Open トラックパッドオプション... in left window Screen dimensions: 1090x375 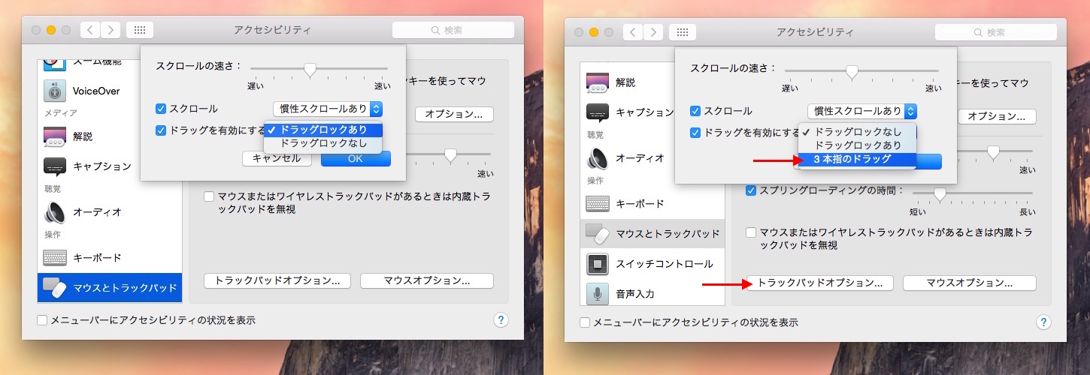coord(277,281)
